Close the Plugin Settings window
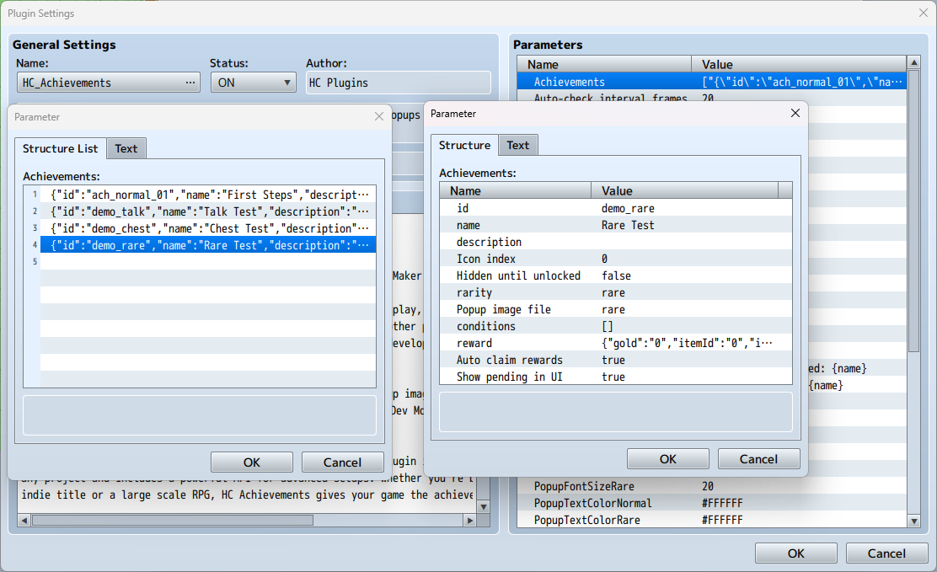 click(x=923, y=13)
